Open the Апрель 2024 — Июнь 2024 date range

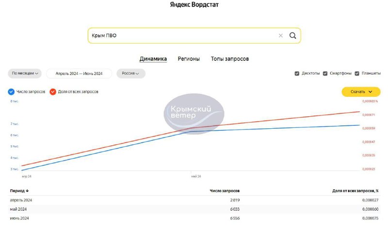tap(79, 74)
